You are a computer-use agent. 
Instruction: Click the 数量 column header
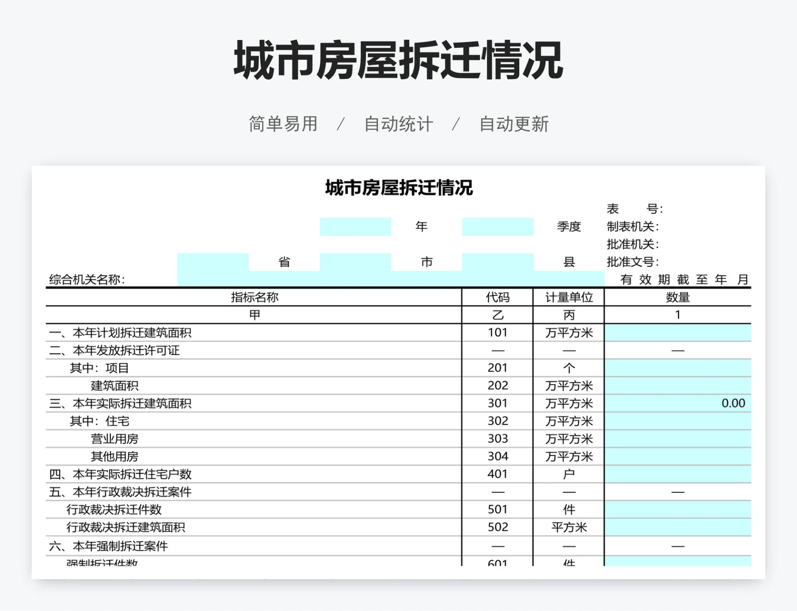677,297
